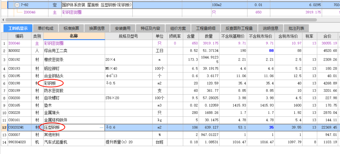Select the 彩钢板 name cell
Viewport: 340px width, 154px height.
74,83
